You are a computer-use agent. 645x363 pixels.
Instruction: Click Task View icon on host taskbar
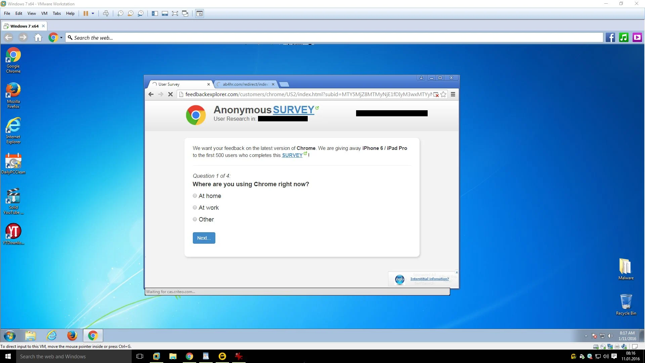tap(140, 356)
